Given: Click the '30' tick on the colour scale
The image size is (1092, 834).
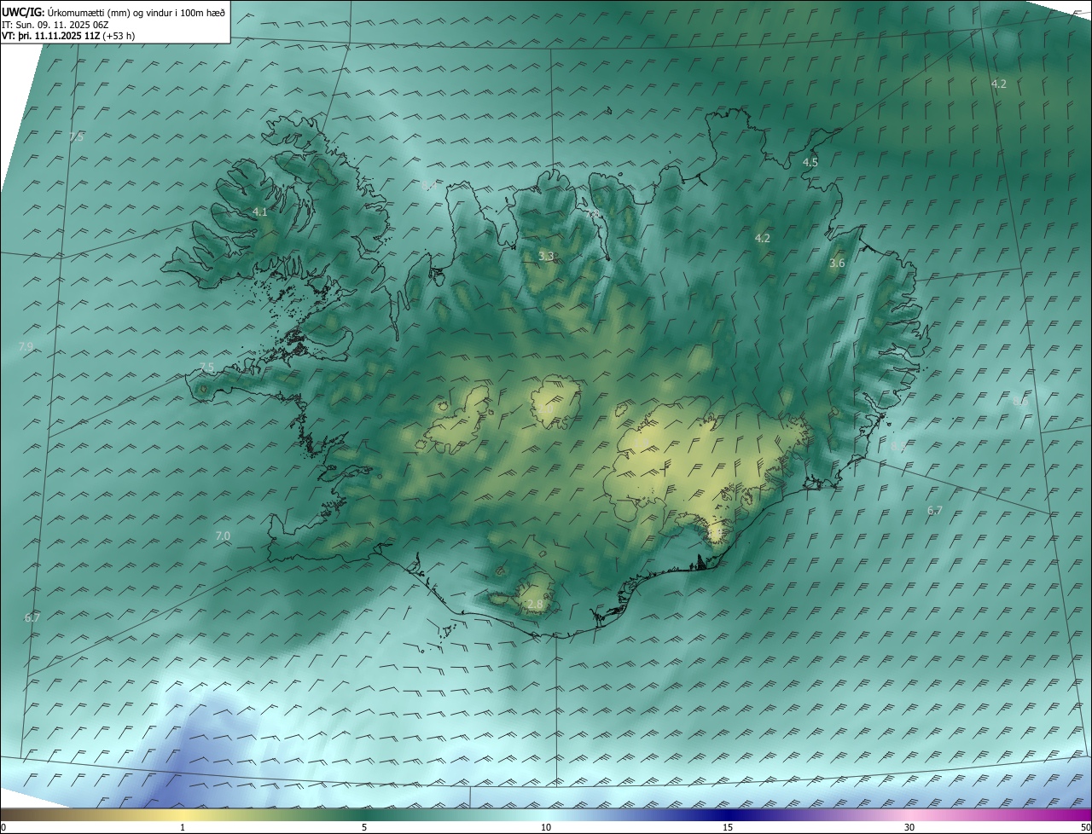Looking at the screenshot, I should pos(909,827).
